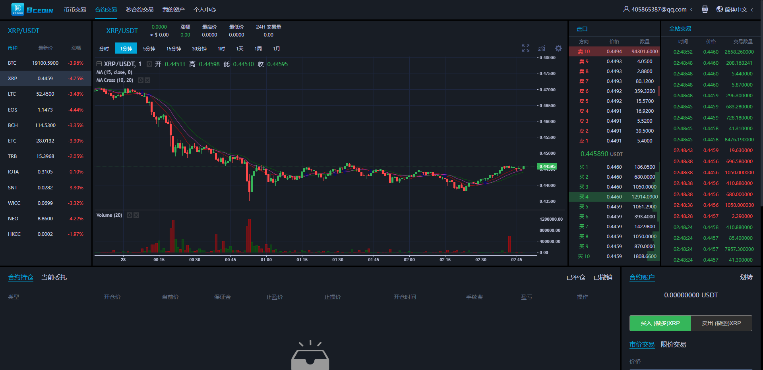Open 我的资产 in top navigation
This screenshot has height=370, width=763.
click(x=174, y=10)
